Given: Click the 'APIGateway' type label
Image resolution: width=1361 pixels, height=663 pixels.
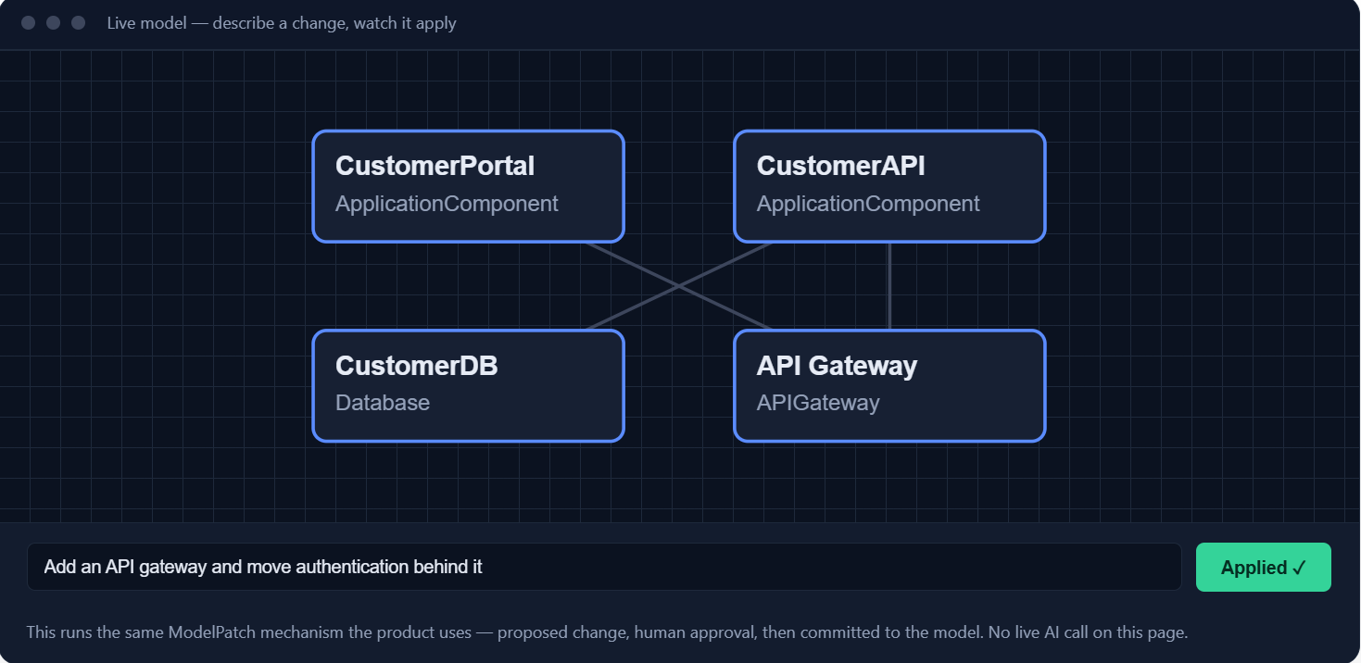Looking at the screenshot, I should click(x=818, y=403).
